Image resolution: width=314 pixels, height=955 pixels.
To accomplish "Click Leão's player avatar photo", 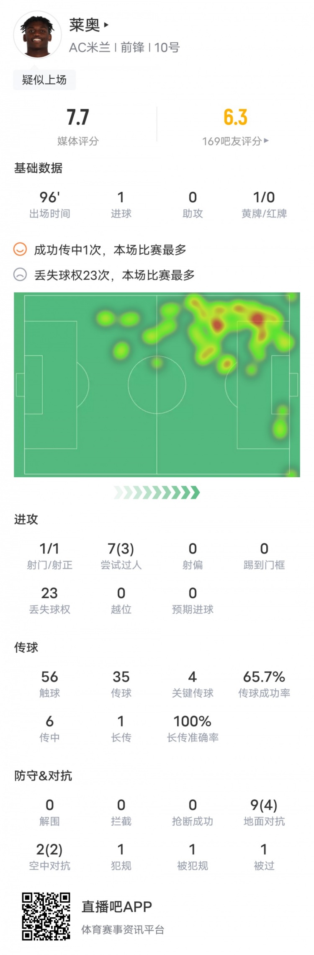I will pyautogui.click(x=37, y=36).
